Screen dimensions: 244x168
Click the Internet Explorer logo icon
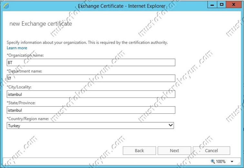(6, 6)
